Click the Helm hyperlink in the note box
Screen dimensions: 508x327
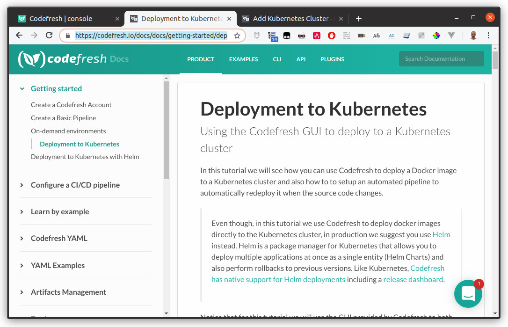click(441, 234)
